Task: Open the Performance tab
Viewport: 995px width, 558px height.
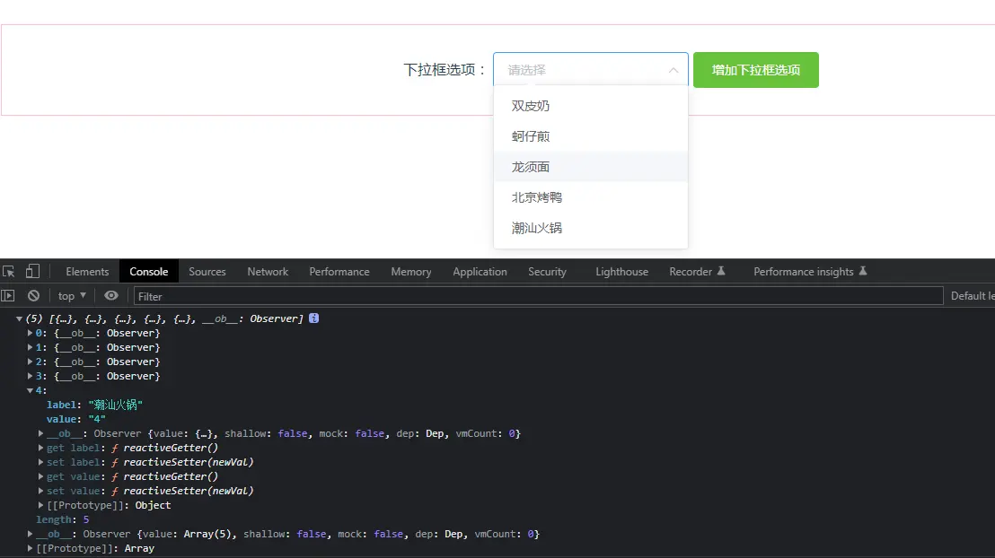Action: coord(339,272)
